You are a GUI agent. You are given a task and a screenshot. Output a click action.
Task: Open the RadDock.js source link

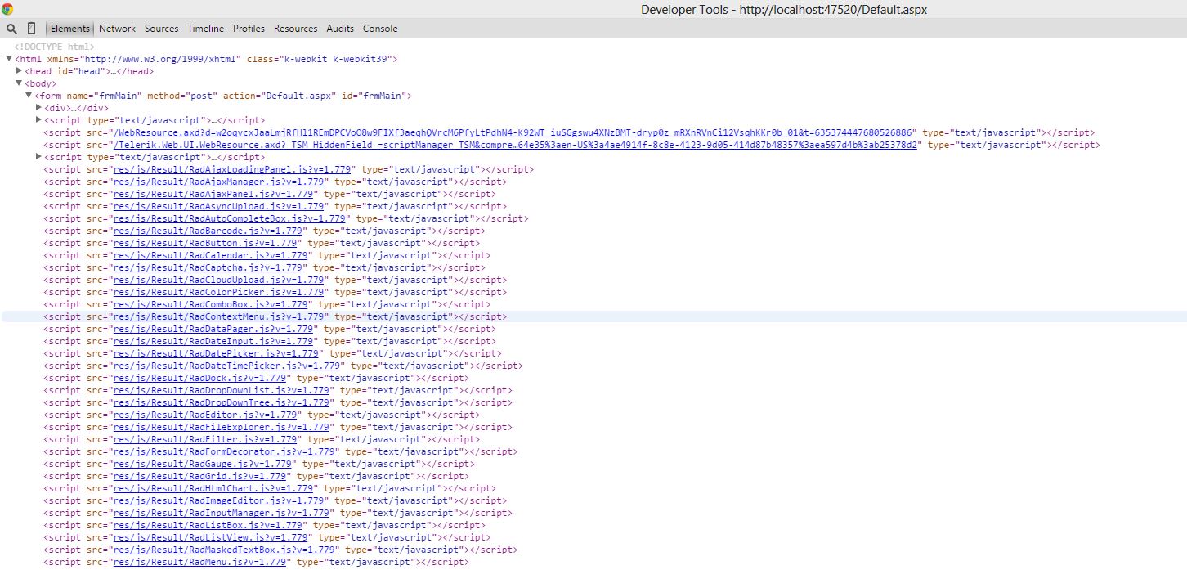click(200, 378)
